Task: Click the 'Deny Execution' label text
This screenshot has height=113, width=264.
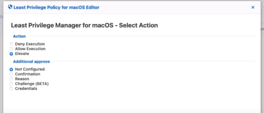Action: pos(30,44)
